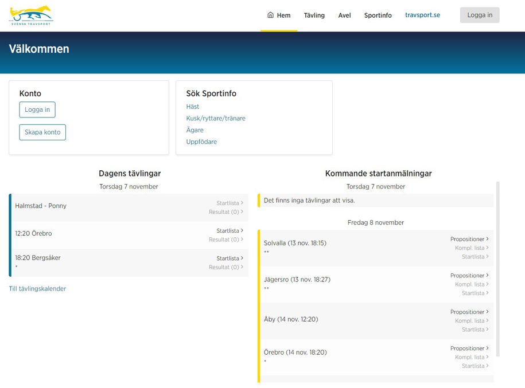
Task: Follow the Till tävlingskalender link
Action: pos(37,289)
